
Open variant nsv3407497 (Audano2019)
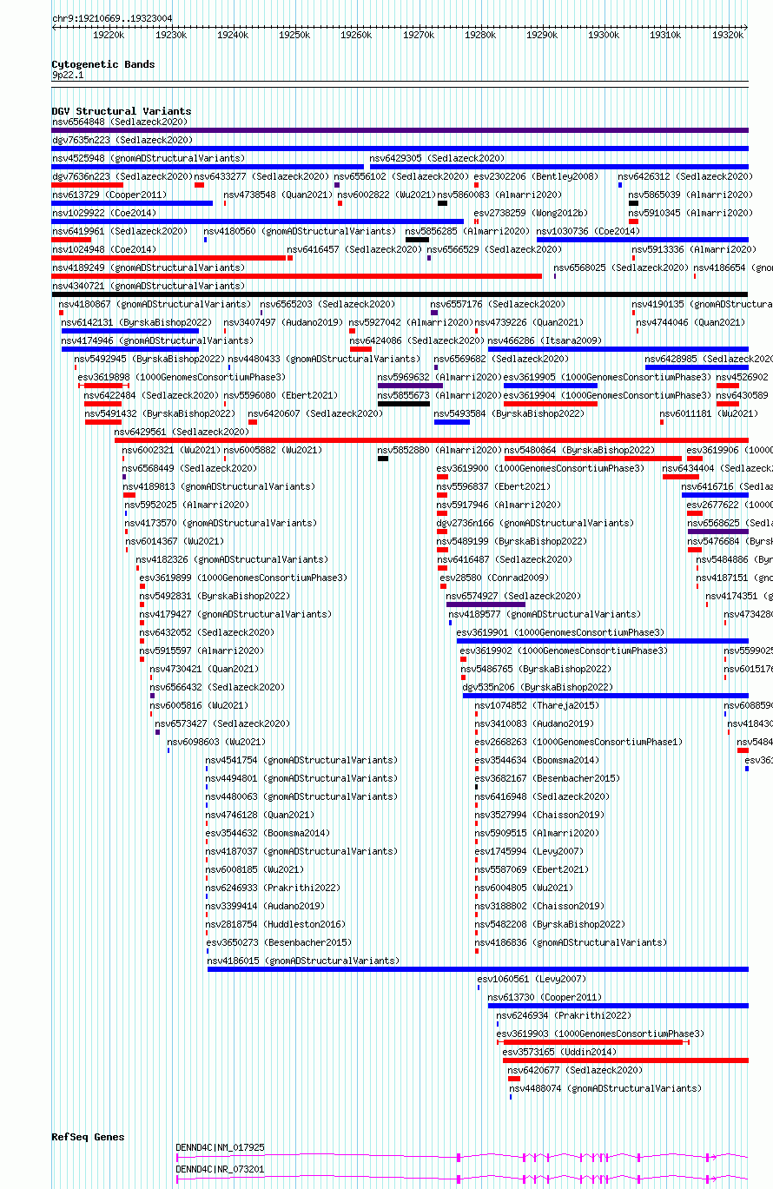[283, 322]
